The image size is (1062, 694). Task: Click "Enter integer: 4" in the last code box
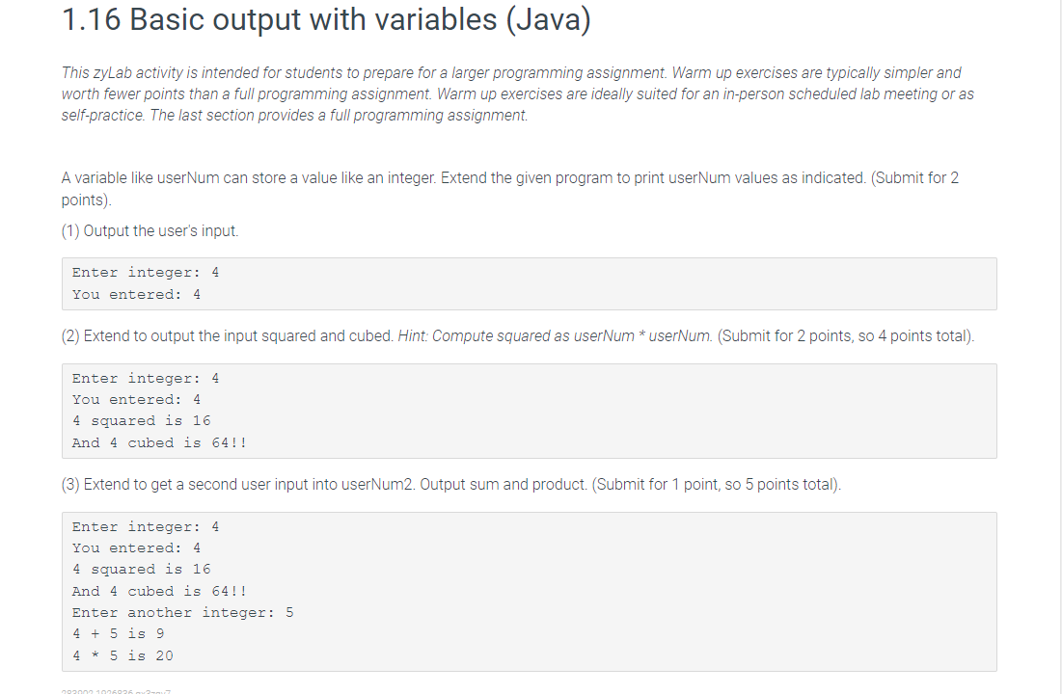pos(146,526)
